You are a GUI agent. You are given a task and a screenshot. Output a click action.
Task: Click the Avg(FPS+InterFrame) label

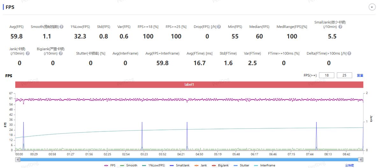pyautogui.click(x=163, y=53)
